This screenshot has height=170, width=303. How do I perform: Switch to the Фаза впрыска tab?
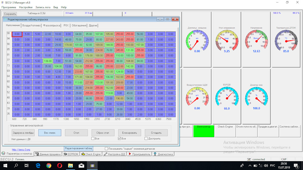(51, 25)
